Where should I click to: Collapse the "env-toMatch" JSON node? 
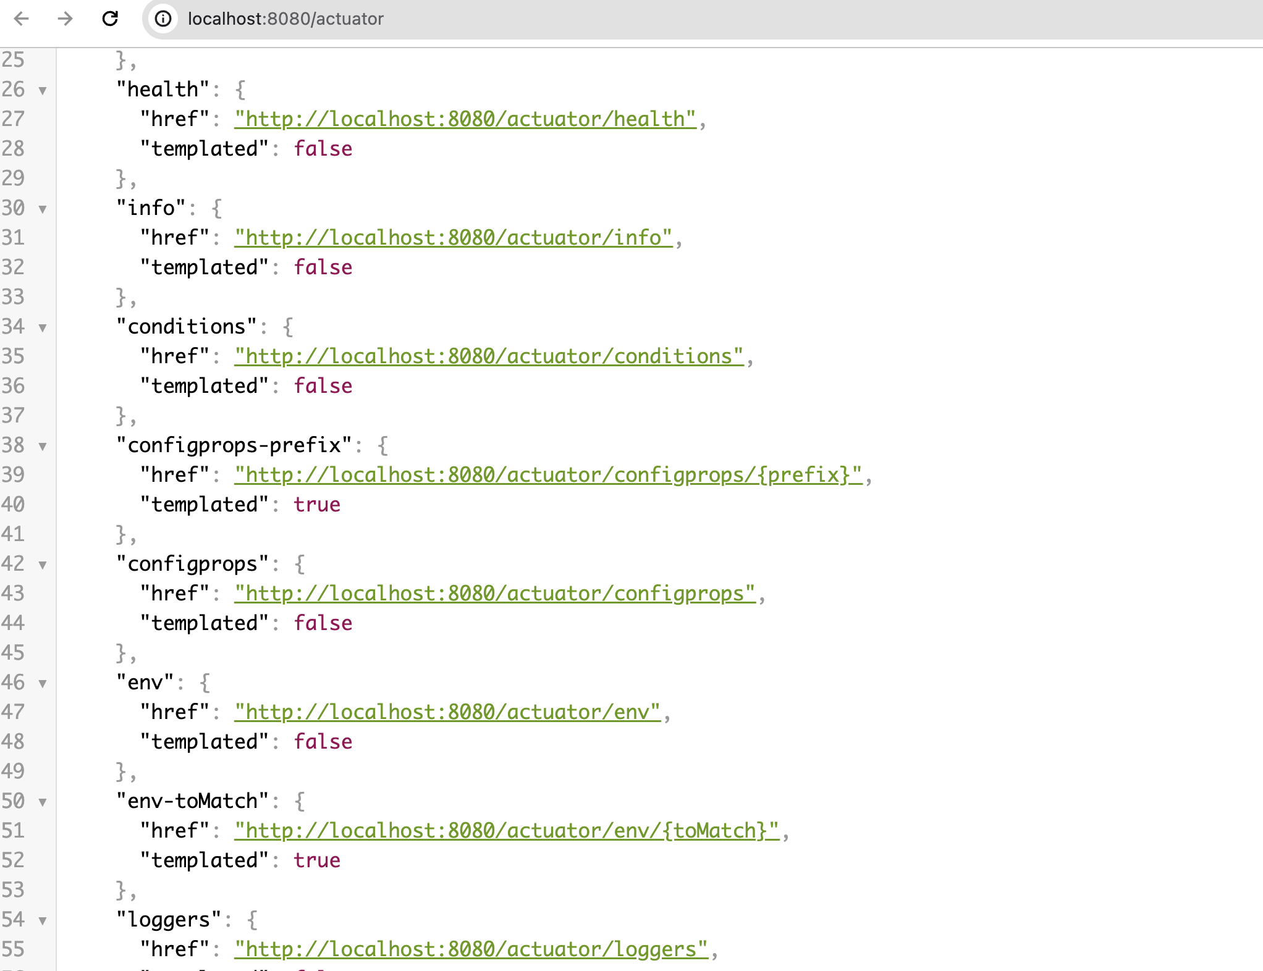43,802
